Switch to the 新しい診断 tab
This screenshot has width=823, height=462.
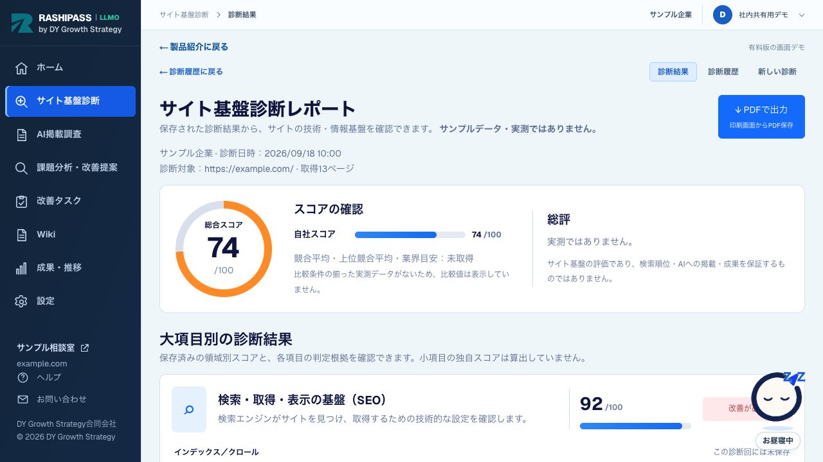point(777,72)
